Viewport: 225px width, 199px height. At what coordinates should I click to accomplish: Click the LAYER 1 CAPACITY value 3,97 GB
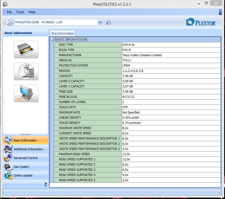click(x=127, y=86)
